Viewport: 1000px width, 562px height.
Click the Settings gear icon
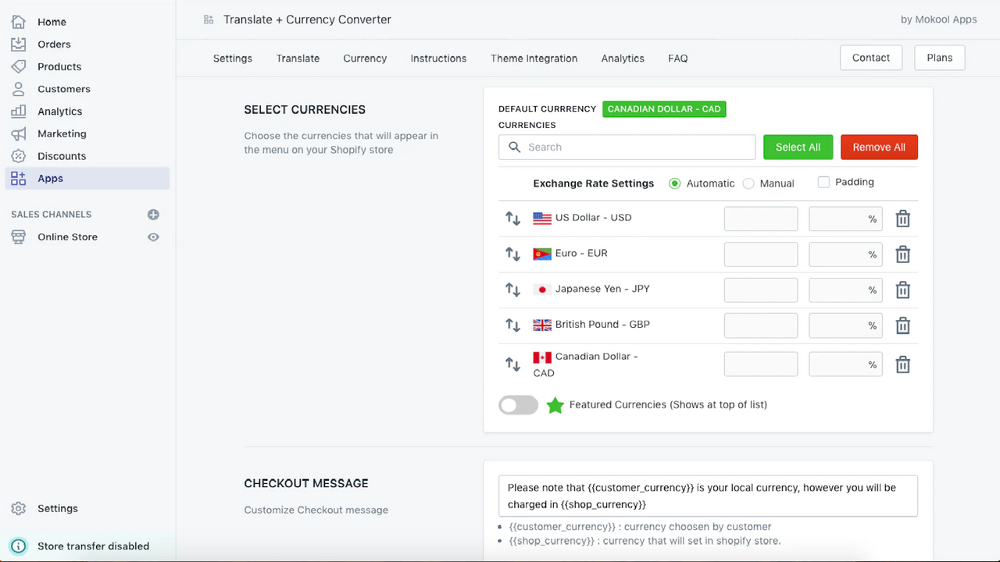pos(19,508)
